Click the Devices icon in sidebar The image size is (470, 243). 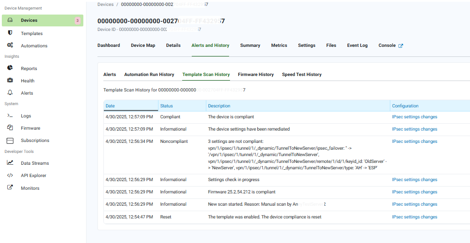[10, 20]
